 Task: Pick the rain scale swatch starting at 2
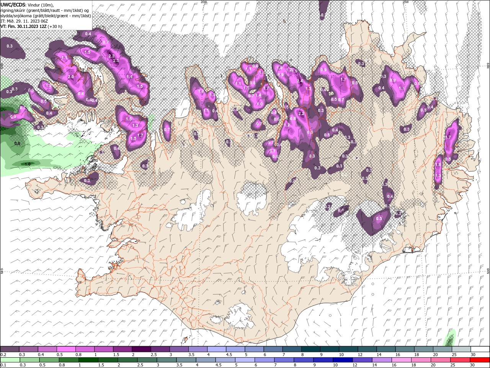point(127,360)
